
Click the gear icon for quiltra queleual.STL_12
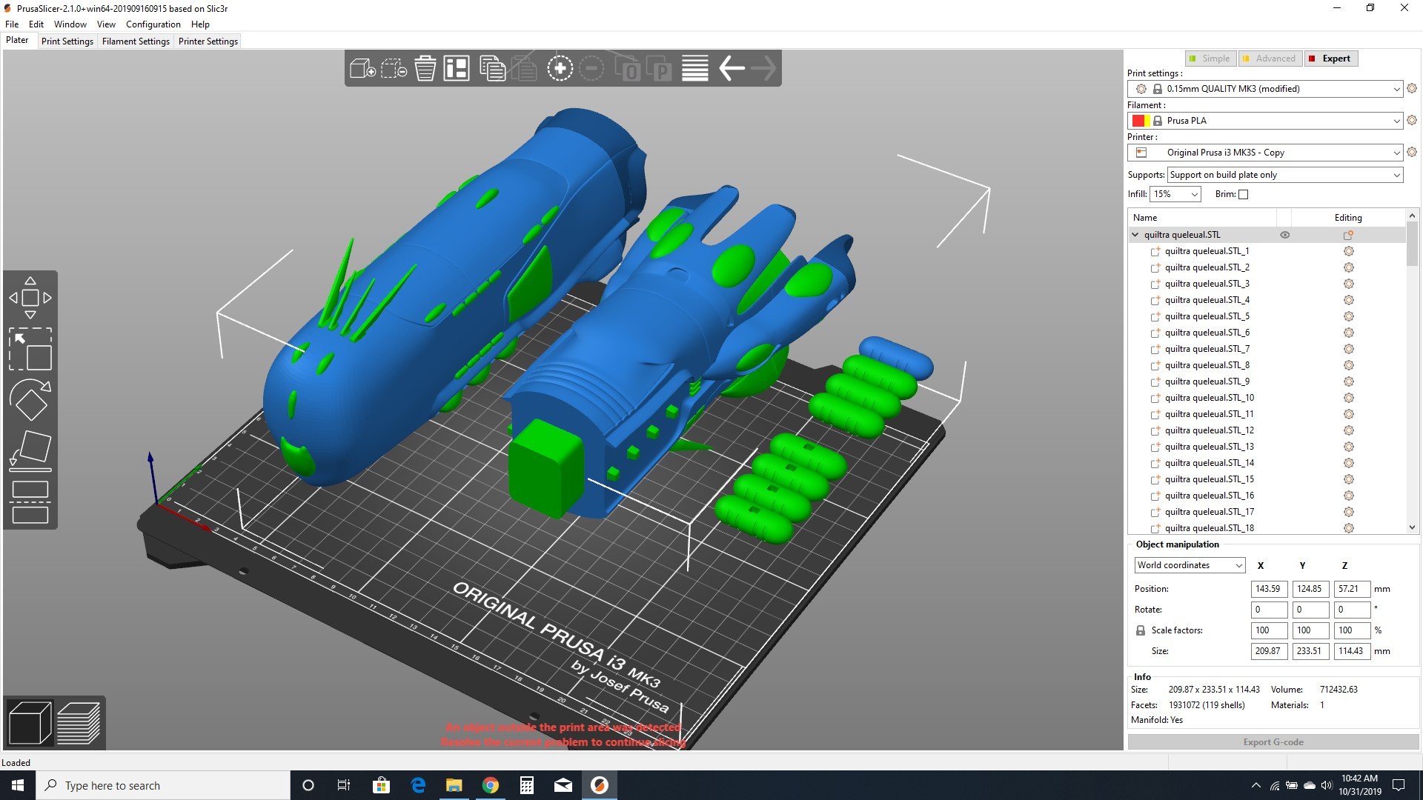click(1348, 430)
